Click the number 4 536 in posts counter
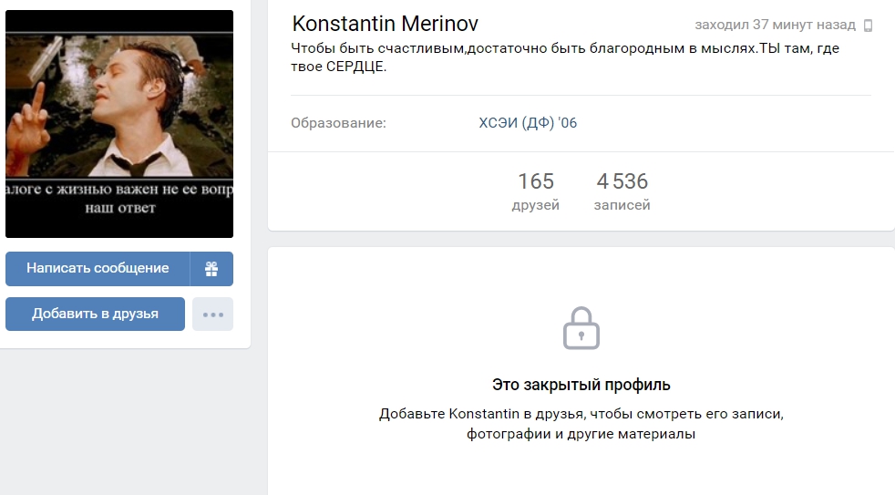 pos(622,181)
